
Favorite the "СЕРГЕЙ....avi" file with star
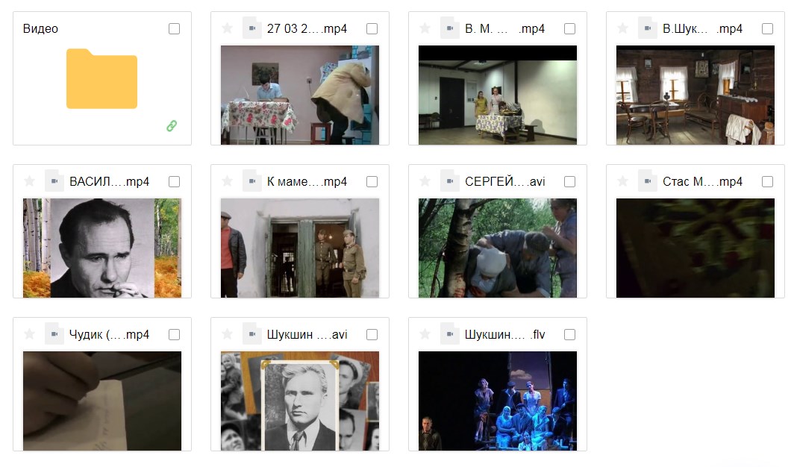[x=425, y=181]
